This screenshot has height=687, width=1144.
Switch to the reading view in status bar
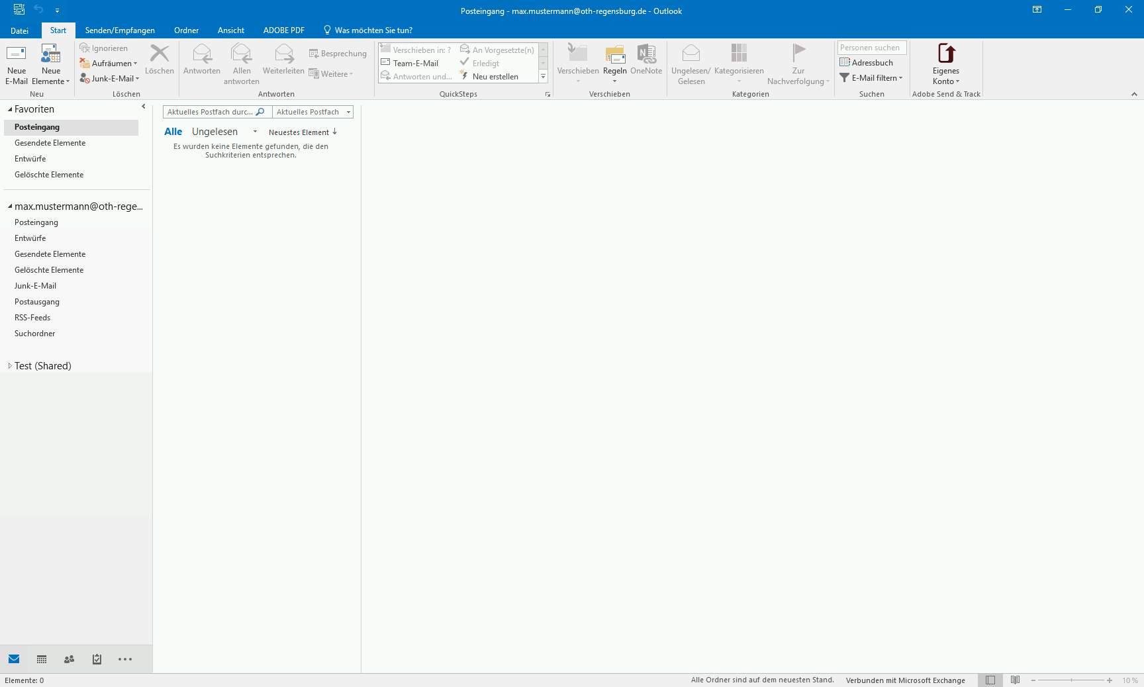point(1015,680)
